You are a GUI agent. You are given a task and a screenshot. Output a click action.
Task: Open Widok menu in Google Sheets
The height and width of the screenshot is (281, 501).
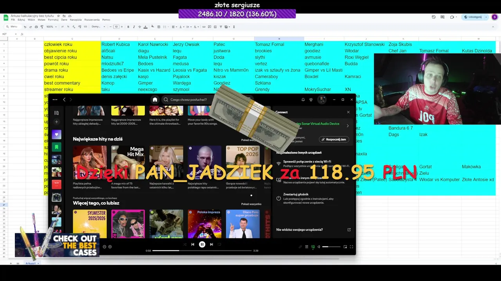click(31, 20)
